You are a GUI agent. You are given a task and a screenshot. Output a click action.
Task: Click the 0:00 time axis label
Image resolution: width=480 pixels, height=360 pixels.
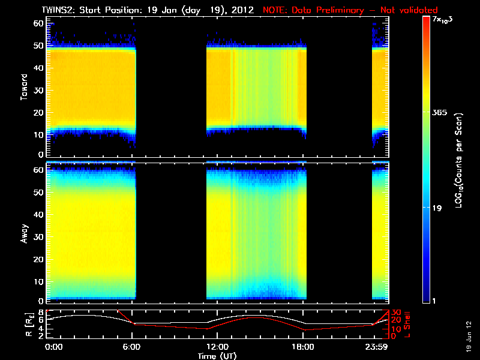click(x=53, y=347)
